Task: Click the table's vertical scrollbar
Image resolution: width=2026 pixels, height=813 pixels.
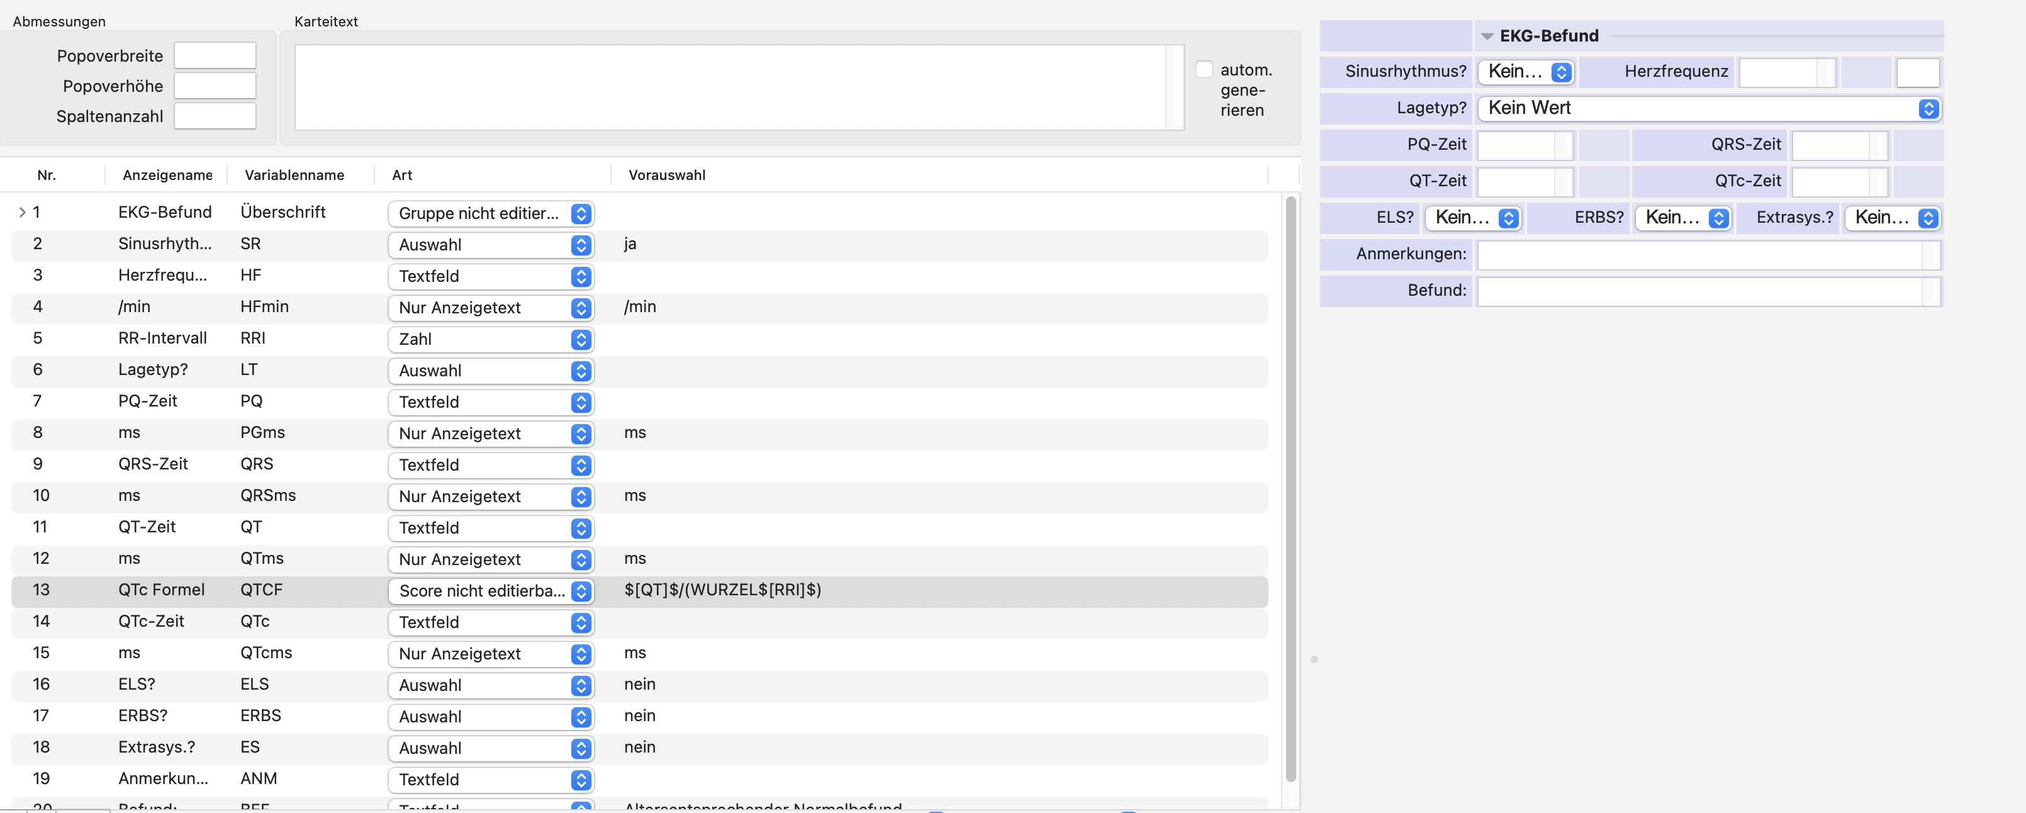Action: pos(1290,488)
